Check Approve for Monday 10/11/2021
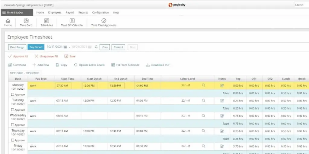 coord(13,94)
